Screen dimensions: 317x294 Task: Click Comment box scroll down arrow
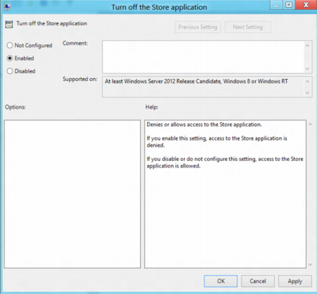coord(308,69)
